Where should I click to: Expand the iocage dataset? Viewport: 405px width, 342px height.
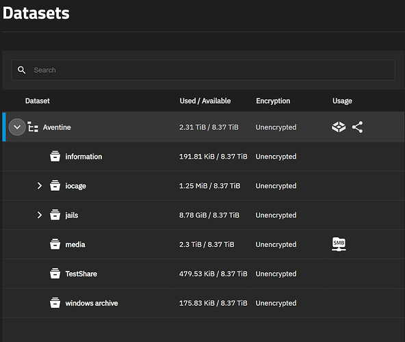click(x=39, y=186)
